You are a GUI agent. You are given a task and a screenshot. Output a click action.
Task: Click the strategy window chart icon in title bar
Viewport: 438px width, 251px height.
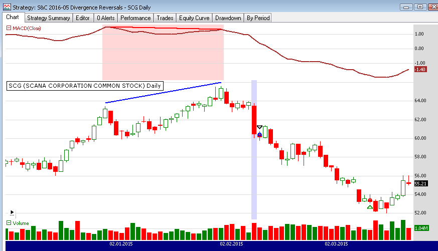(x=7, y=7)
